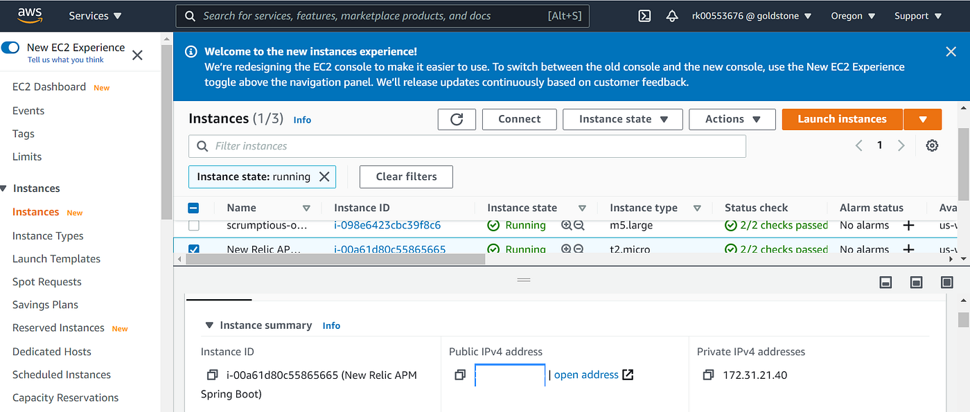Focus the top AWS services search box
Screen dimensions: 970x412
pos(382,16)
